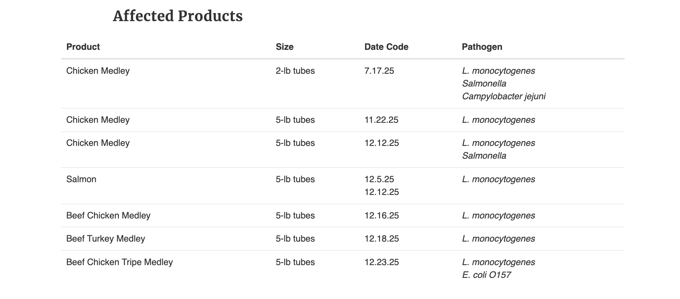The width and height of the screenshot is (680, 299).
Task: Select the 12.23.25 date code cell
Action: (x=381, y=262)
